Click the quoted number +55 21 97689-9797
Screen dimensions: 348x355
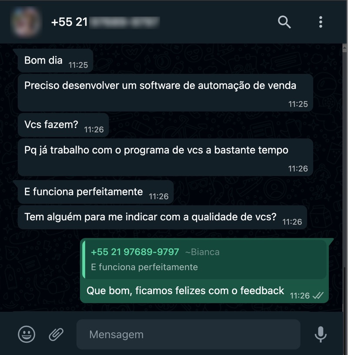pyautogui.click(x=135, y=252)
